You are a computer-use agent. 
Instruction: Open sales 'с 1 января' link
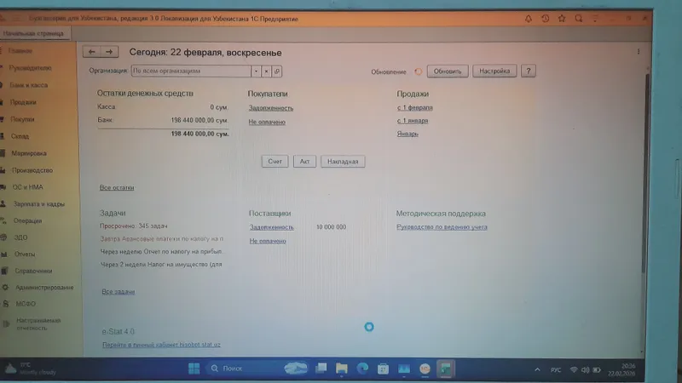[413, 121]
